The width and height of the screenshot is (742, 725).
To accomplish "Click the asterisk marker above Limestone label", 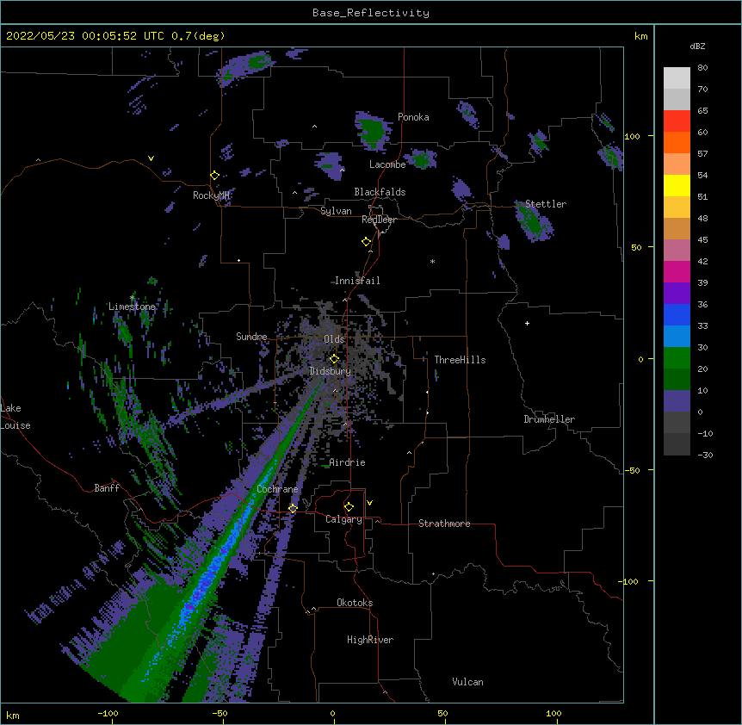I will pyautogui.click(x=132, y=298).
